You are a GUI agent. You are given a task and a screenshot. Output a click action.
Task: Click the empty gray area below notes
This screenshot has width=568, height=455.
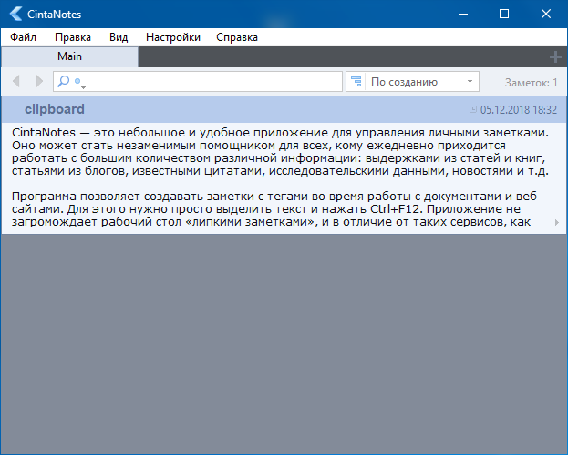point(284,346)
